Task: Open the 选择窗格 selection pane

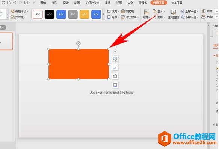Action: (173, 14)
